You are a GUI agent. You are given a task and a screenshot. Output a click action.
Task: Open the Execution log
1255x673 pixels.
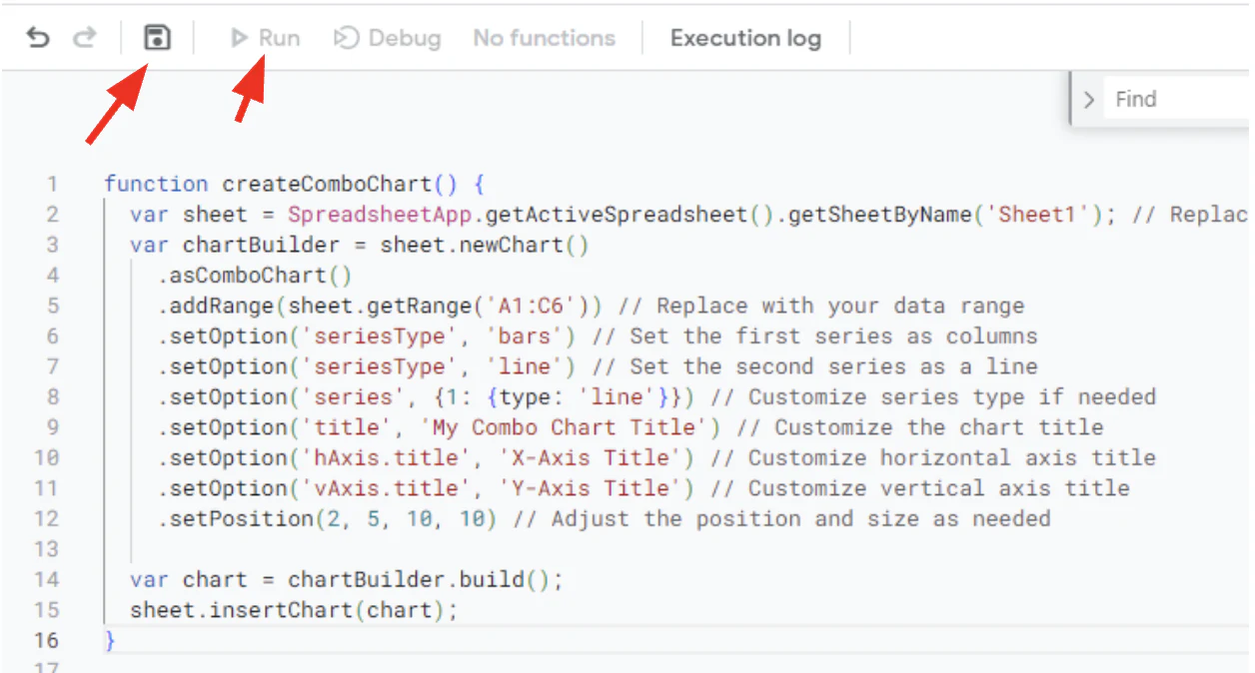[745, 38]
